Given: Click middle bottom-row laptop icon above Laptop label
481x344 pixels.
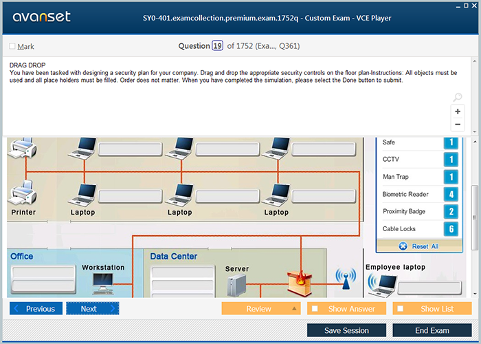Looking at the screenshot, I should click(179, 195).
